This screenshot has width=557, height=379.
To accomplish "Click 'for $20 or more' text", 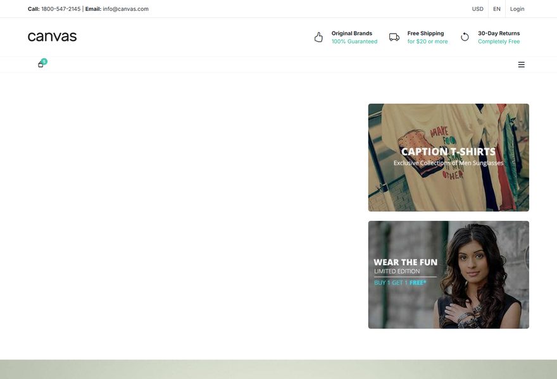I will [x=427, y=42].
